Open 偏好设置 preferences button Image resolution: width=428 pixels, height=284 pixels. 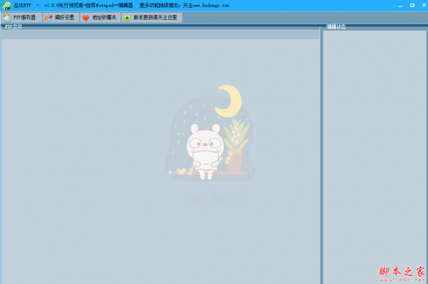[61, 17]
